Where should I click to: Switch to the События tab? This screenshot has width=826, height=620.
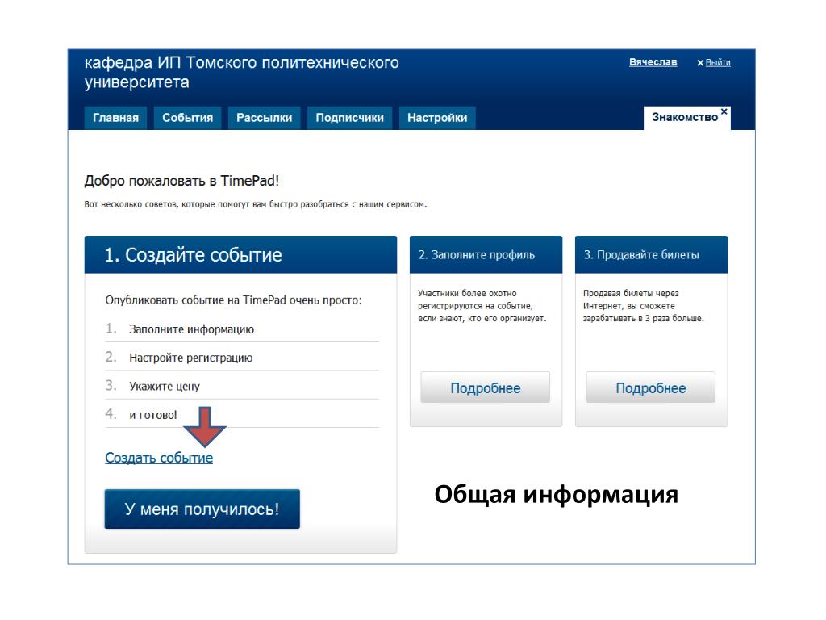(187, 118)
